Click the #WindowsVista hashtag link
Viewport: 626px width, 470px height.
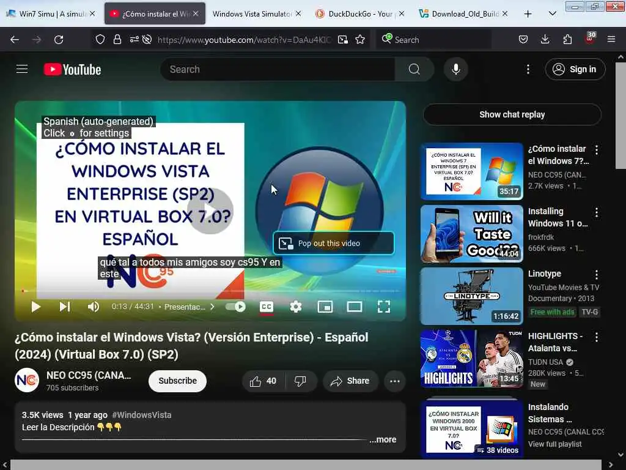142,415
